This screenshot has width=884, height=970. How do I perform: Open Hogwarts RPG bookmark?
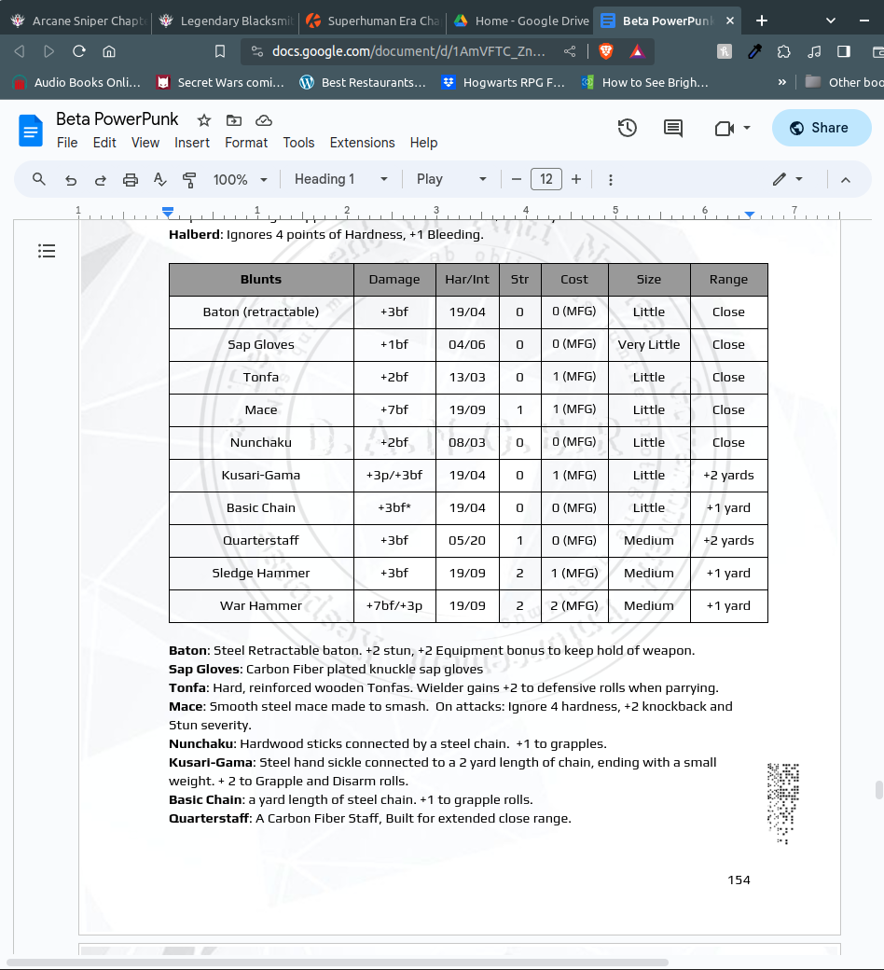(x=504, y=82)
